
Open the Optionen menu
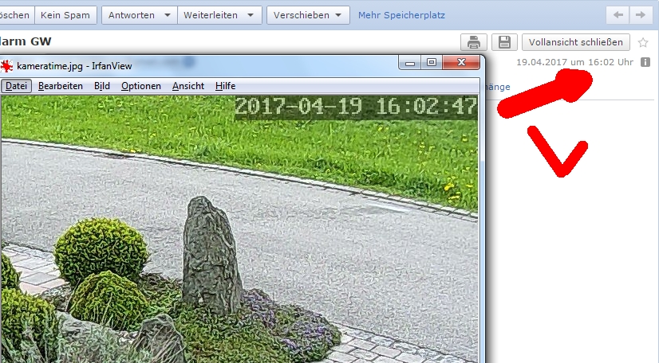pos(141,86)
